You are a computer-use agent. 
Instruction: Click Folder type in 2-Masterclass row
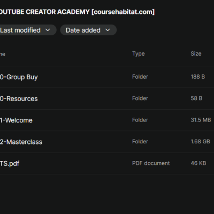pyautogui.click(x=140, y=141)
